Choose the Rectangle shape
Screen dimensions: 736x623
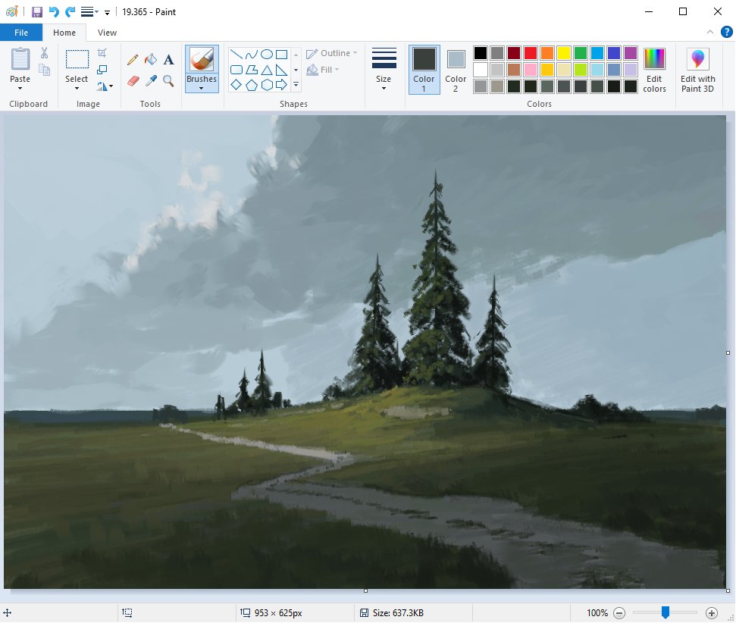282,54
